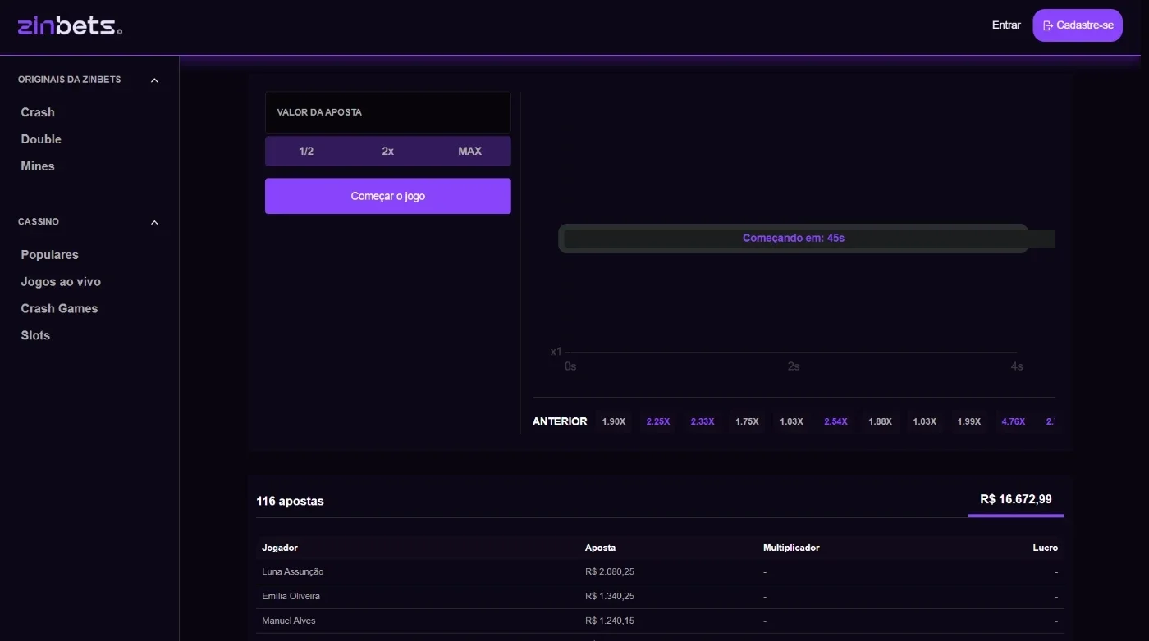
Task: Click the 116 apostas heading
Action: (x=290, y=501)
